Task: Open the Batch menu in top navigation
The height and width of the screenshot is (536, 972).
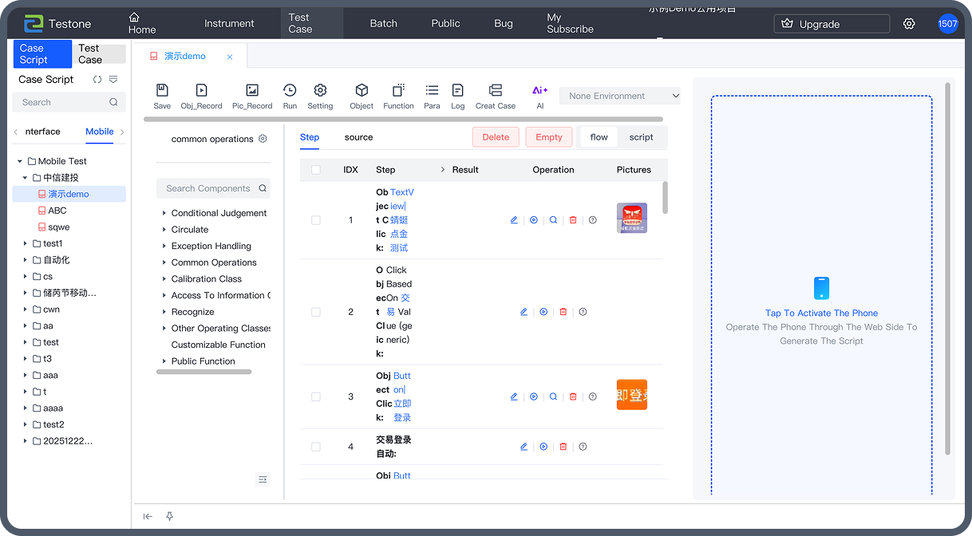Action: 383,23
